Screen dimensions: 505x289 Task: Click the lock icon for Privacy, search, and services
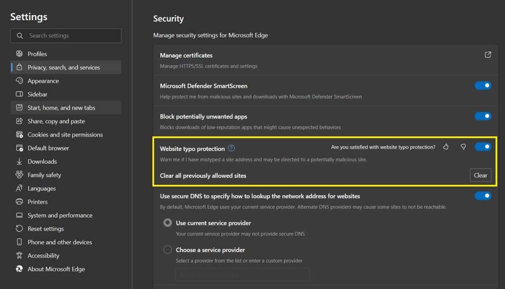click(x=19, y=67)
